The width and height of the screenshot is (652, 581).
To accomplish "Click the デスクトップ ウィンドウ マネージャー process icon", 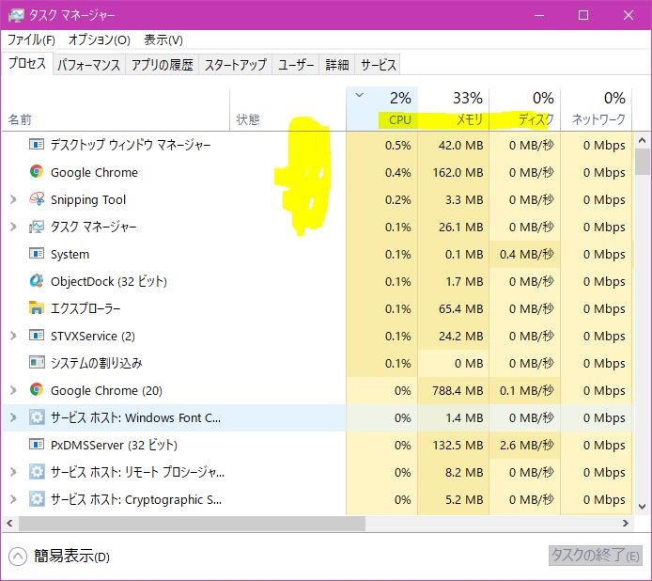I will pyautogui.click(x=37, y=145).
